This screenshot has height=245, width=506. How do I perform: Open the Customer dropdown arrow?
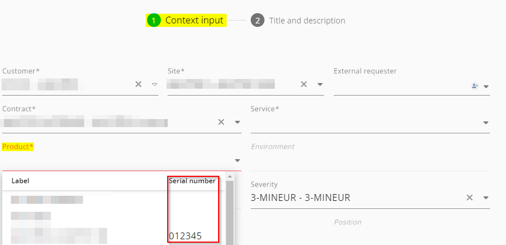154,85
